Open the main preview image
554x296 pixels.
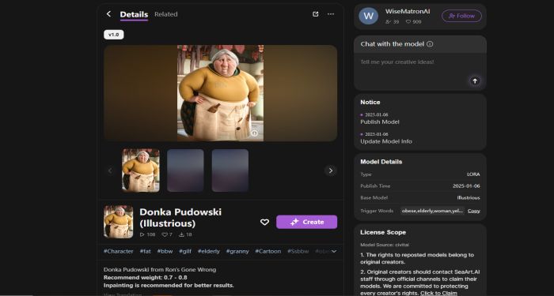tap(220, 93)
